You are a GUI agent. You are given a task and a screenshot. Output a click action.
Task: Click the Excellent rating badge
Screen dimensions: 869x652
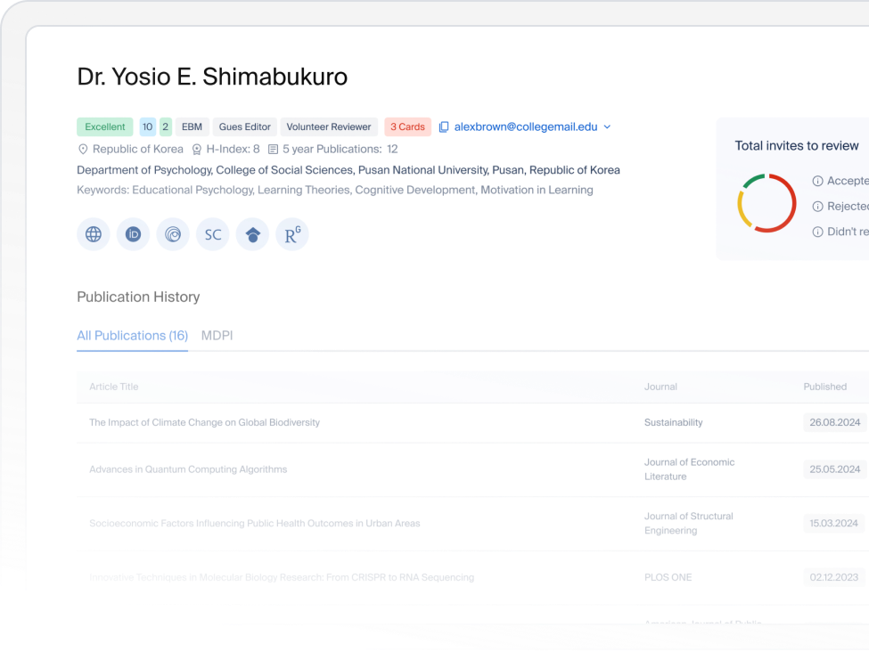(x=105, y=126)
